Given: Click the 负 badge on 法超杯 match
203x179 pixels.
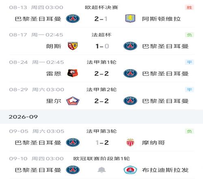Looking at the screenshot, I should pyautogui.click(x=189, y=35).
